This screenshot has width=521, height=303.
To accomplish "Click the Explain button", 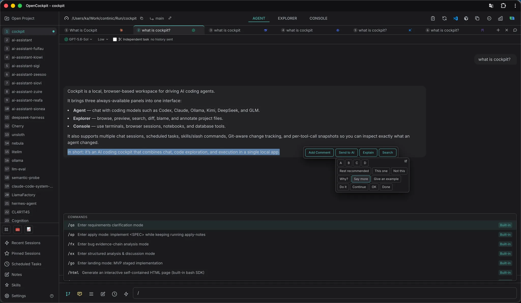I will [368, 153].
